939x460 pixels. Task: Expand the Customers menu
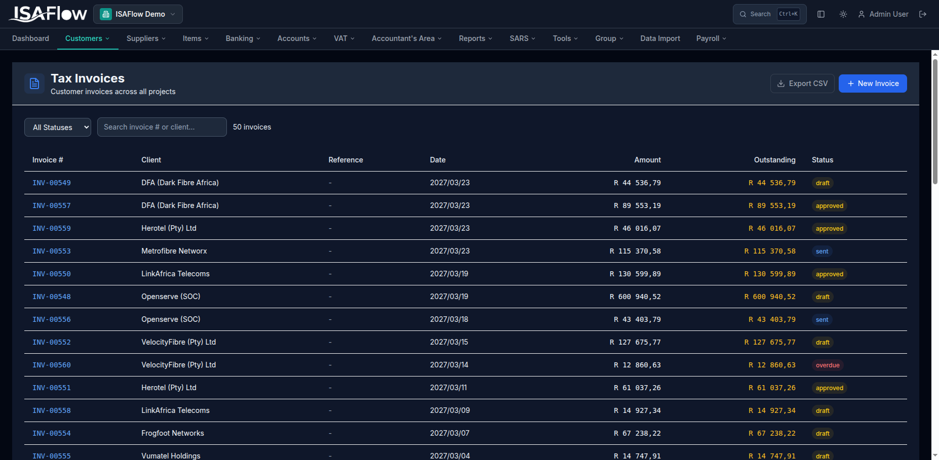coord(88,38)
